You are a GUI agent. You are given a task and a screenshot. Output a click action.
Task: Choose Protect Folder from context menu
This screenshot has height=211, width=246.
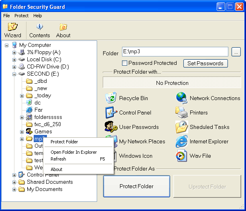click(64, 142)
